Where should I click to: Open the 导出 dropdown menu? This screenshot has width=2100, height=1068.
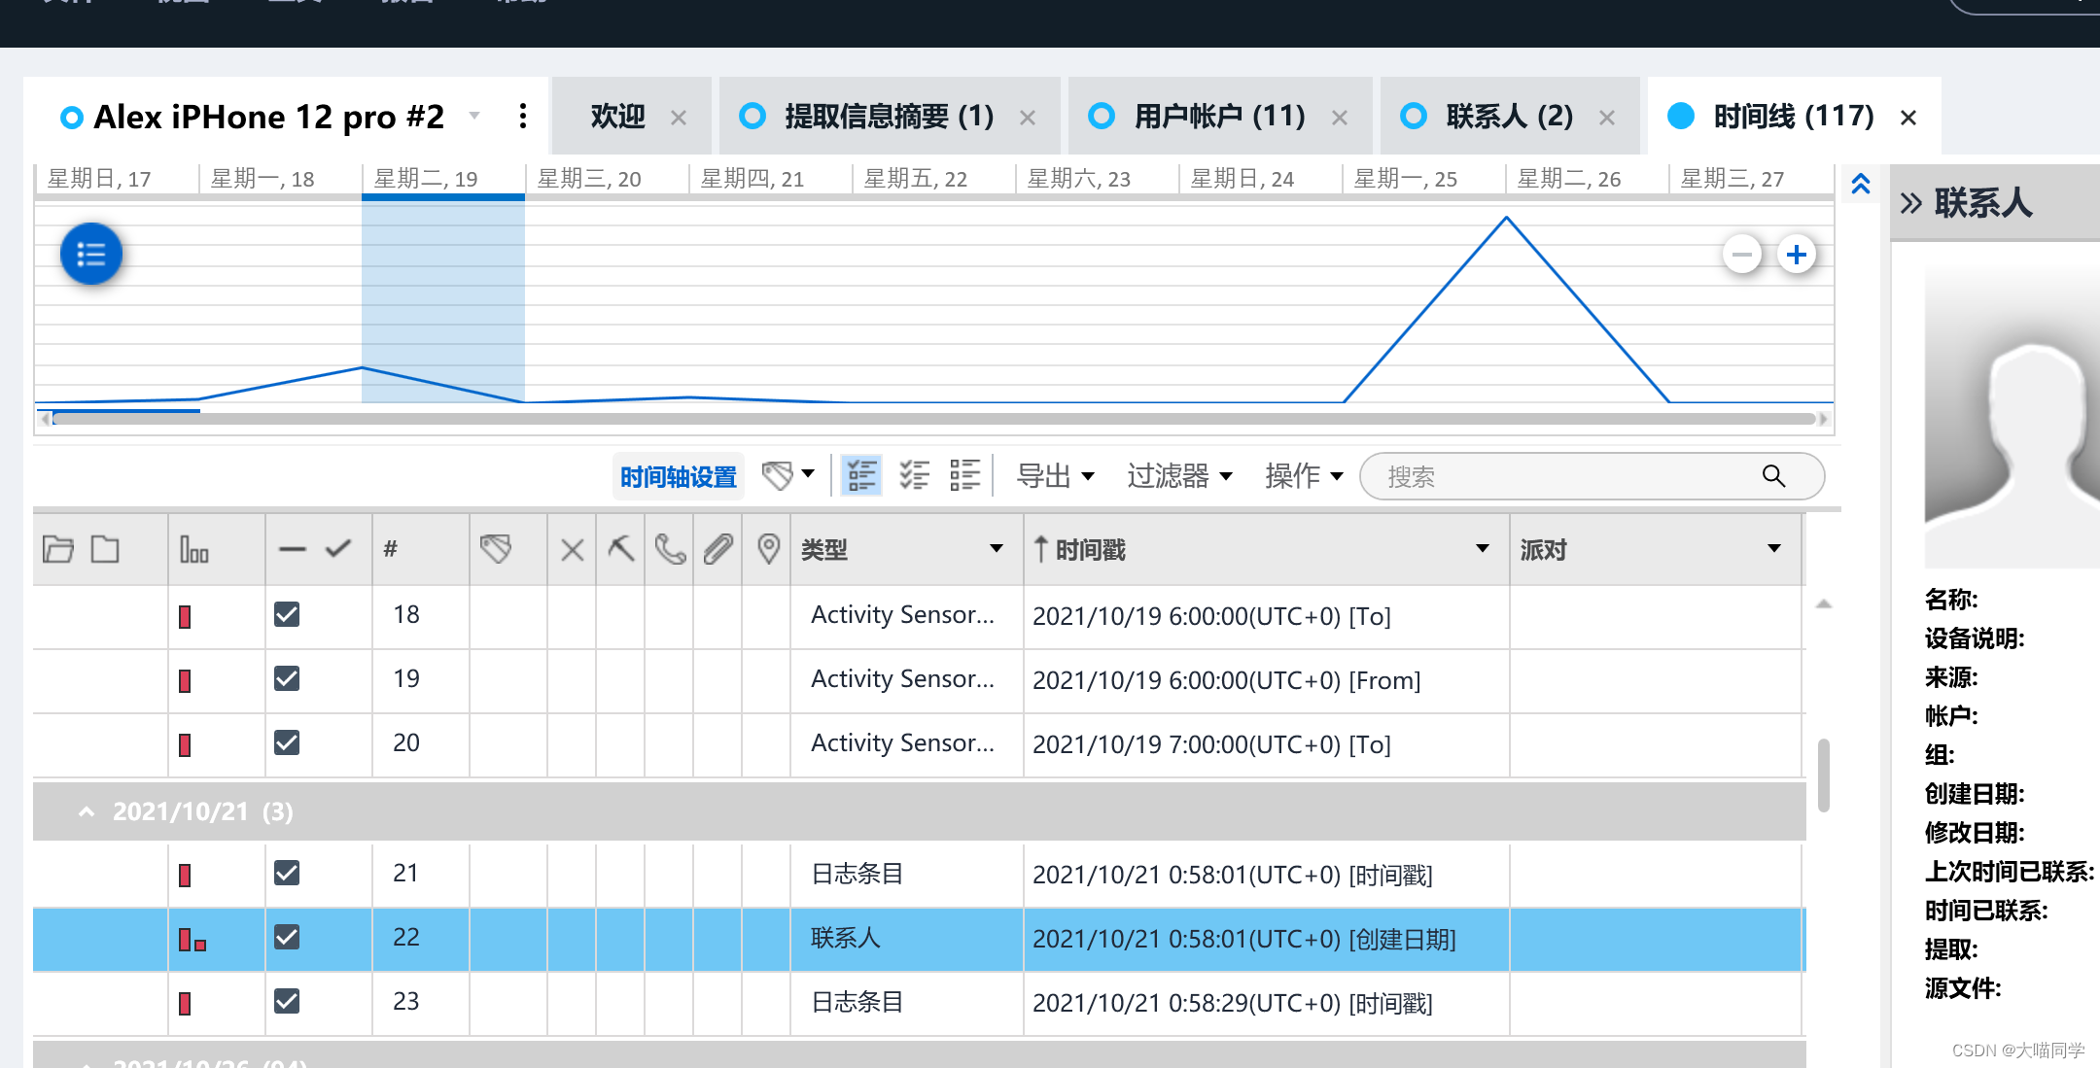(1055, 476)
